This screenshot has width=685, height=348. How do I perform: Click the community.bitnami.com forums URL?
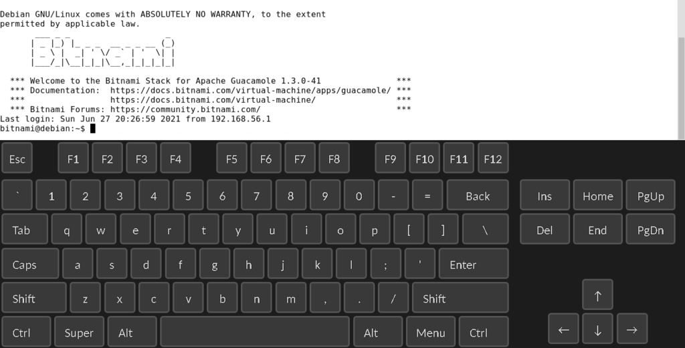click(185, 110)
